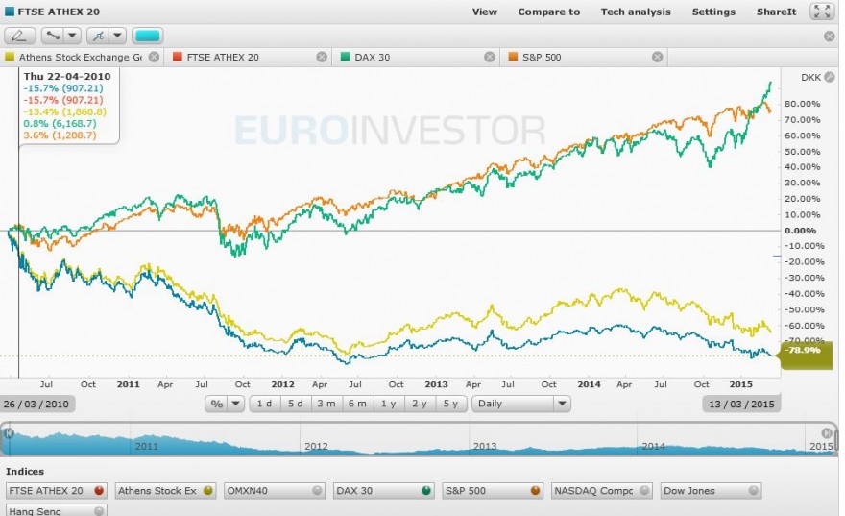
Task: Select the pencil draw tool
Action: tap(19, 37)
